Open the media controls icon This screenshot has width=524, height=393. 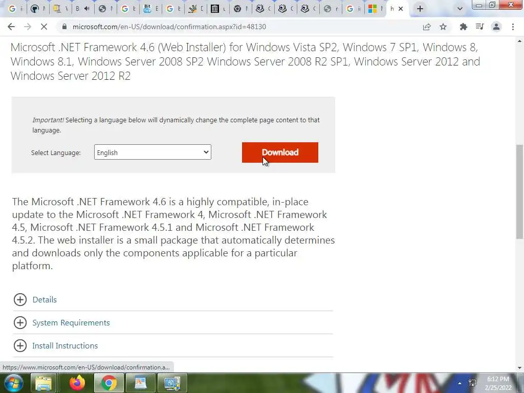point(479,27)
